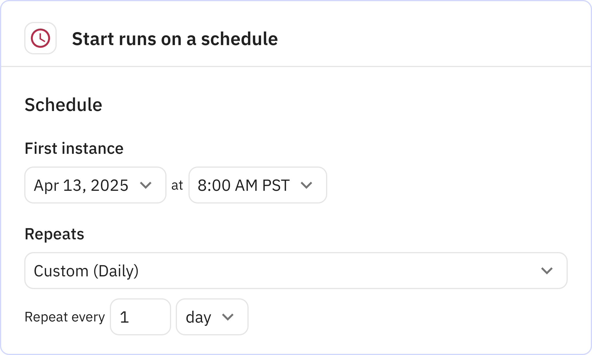This screenshot has height=355, width=592.
Task: Click the chevron beside Apr 13, 2025
Action: click(146, 185)
